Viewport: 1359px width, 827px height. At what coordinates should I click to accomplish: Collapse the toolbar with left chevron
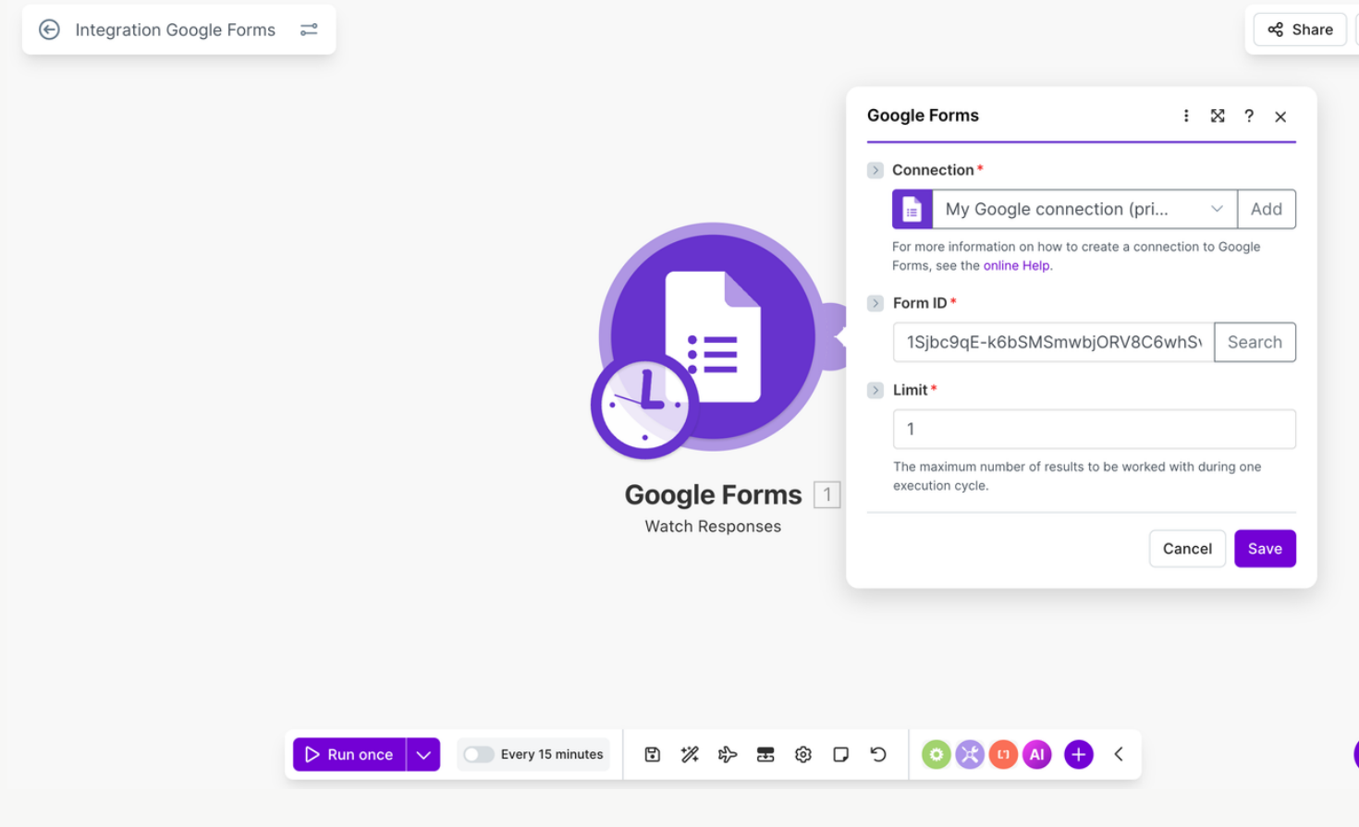[x=1119, y=754]
